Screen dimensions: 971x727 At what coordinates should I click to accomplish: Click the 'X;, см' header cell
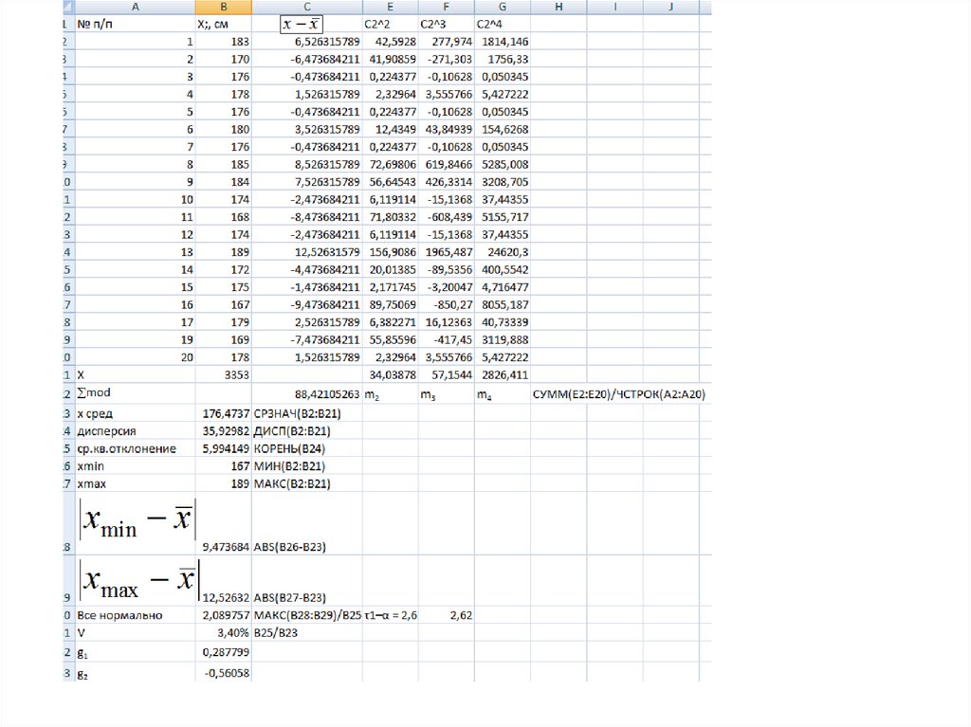pyautogui.click(x=223, y=23)
